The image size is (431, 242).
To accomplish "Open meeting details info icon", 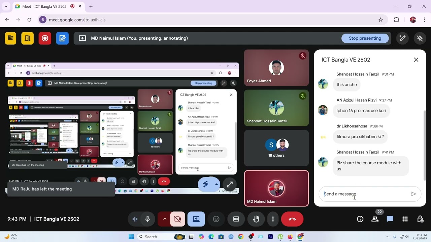I will pos(360,219).
